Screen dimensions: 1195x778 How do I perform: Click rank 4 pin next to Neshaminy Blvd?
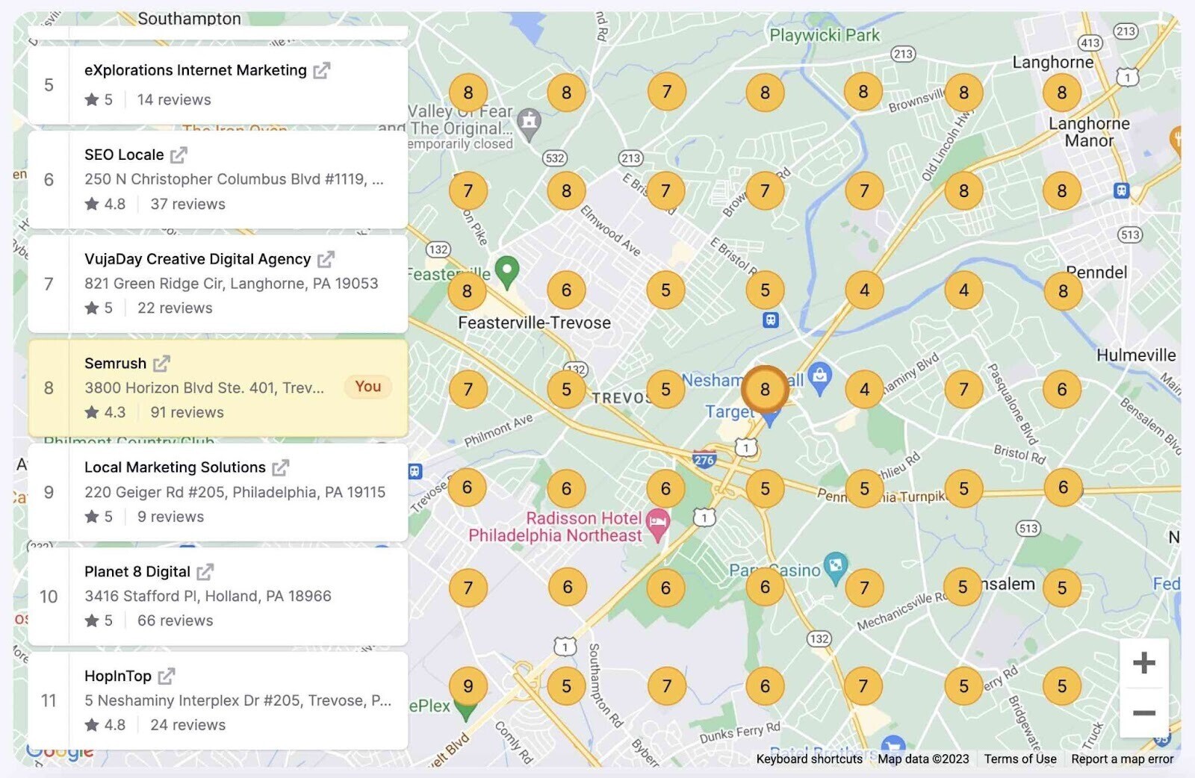[864, 389]
